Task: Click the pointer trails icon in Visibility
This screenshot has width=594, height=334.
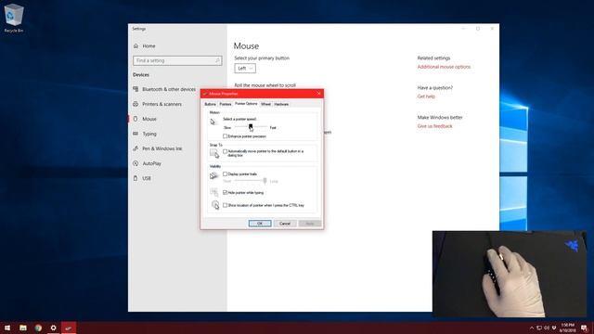Action: coord(214,175)
